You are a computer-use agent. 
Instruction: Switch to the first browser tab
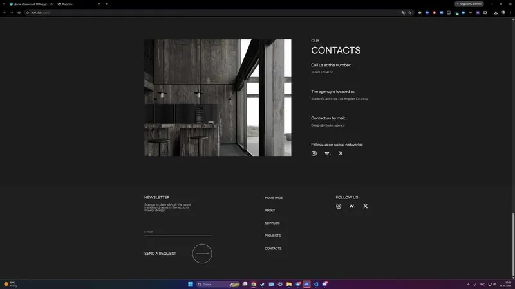[31, 4]
